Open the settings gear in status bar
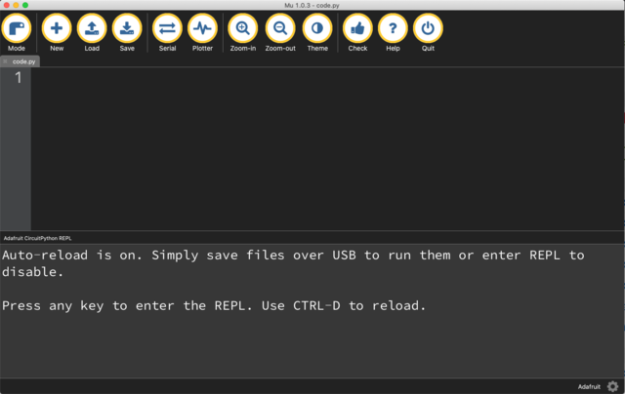The height and width of the screenshot is (394, 625). click(x=612, y=386)
